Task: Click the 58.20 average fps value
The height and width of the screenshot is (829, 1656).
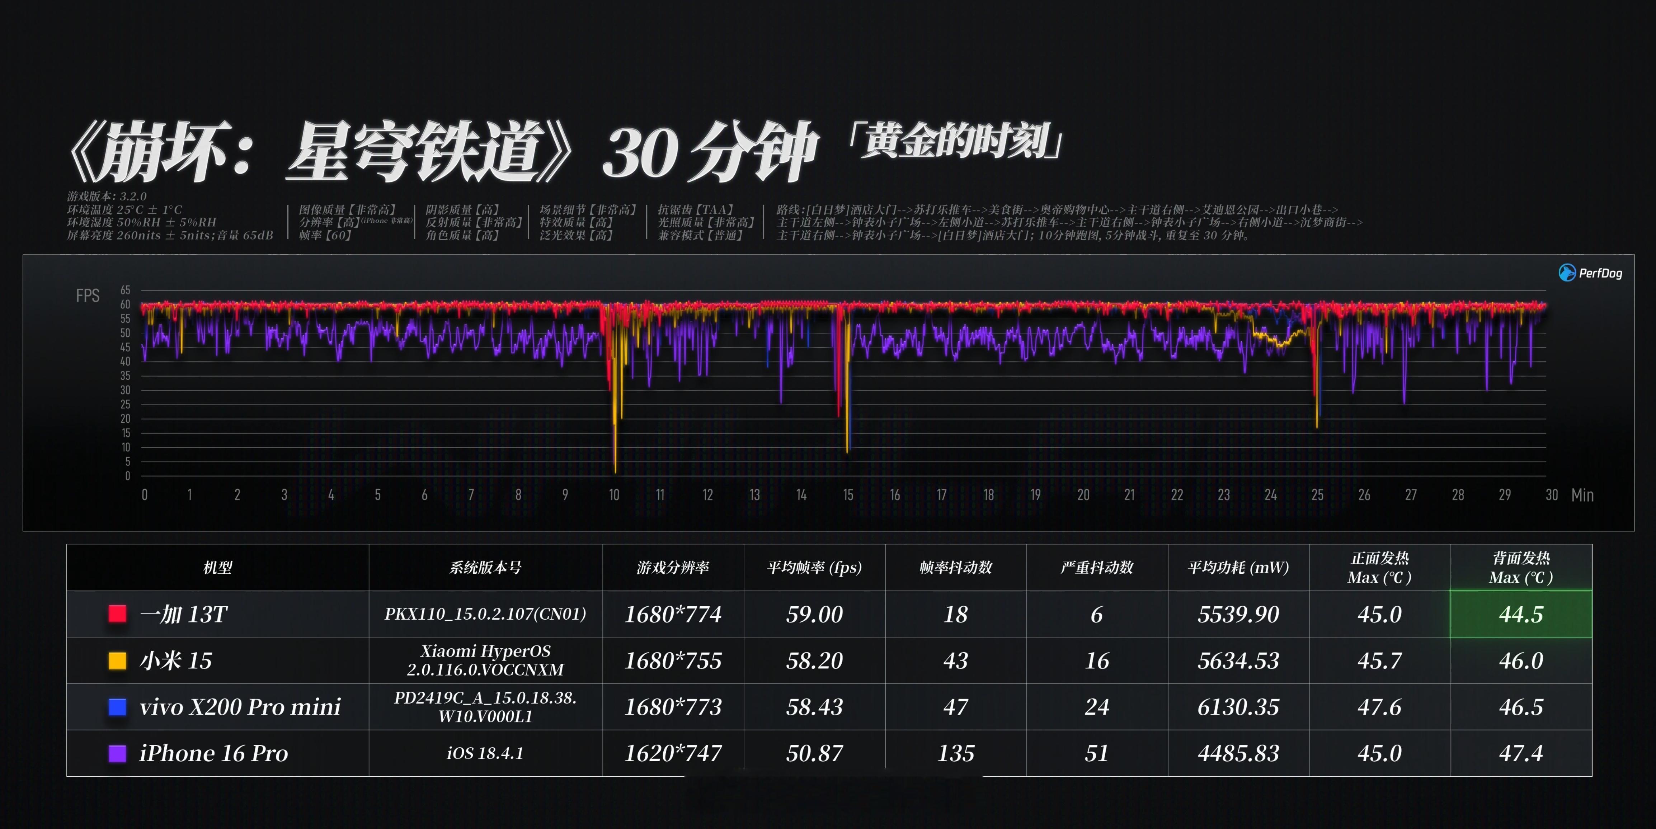Action: (814, 660)
